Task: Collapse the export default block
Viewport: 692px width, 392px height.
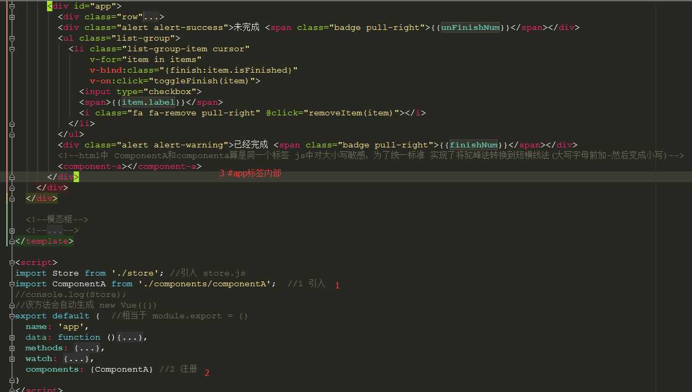Action: click(12, 316)
